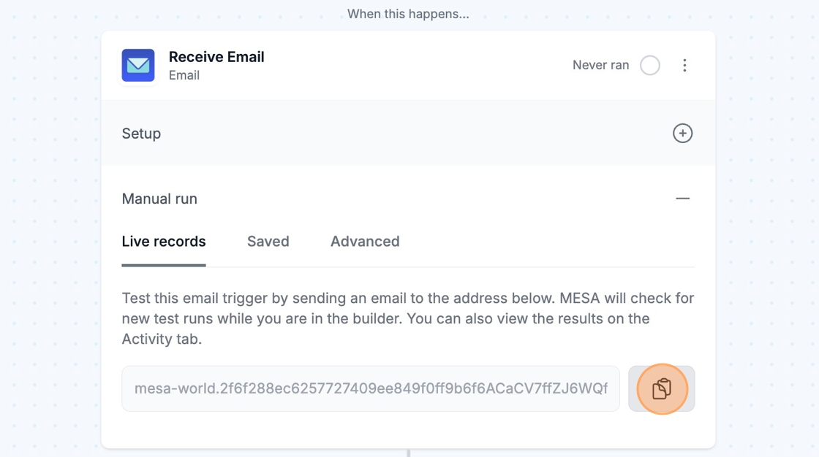Click the connector line below the card

point(408,453)
